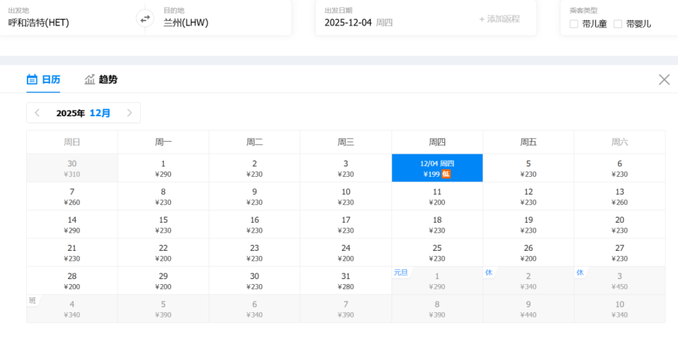The height and width of the screenshot is (339, 678).
Task: Select December 31 priced ¥280
Action: point(346,281)
